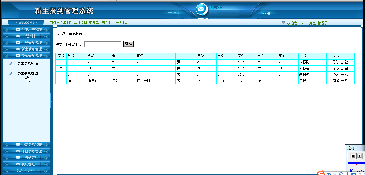Click the sidebar collapse handle on divider

pos(51,100)
